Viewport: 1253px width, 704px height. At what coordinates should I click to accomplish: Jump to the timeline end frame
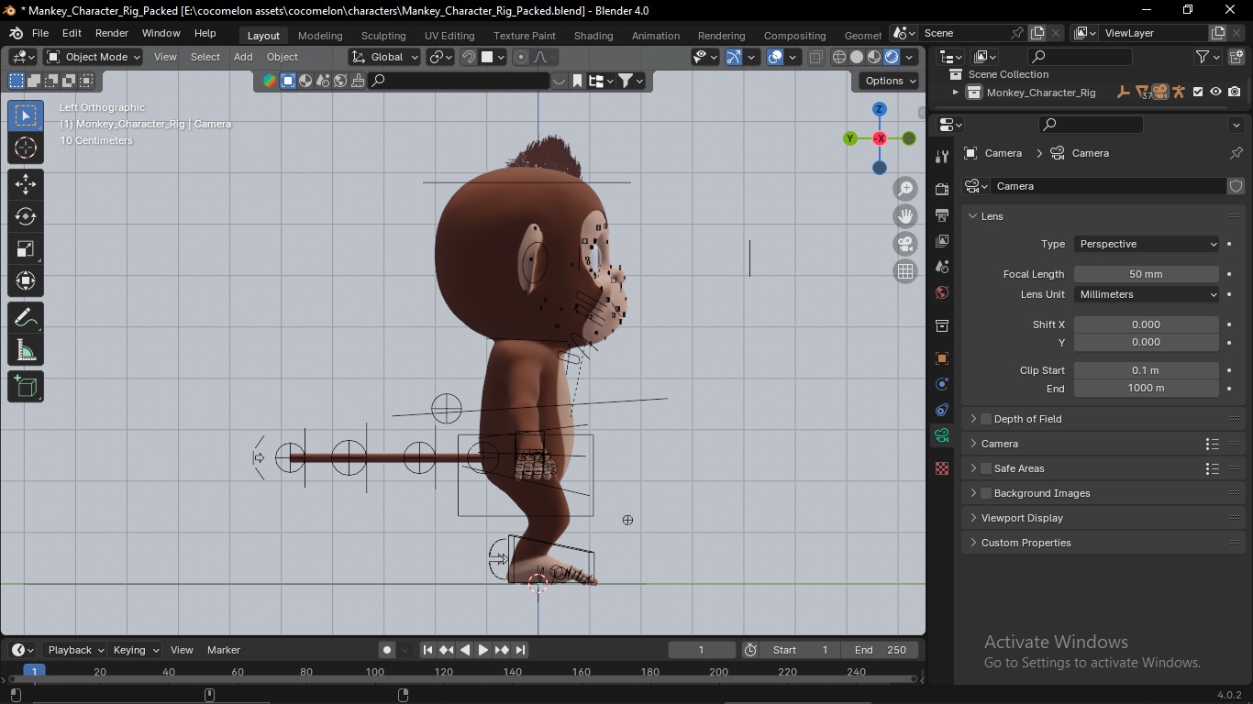pos(520,650)
